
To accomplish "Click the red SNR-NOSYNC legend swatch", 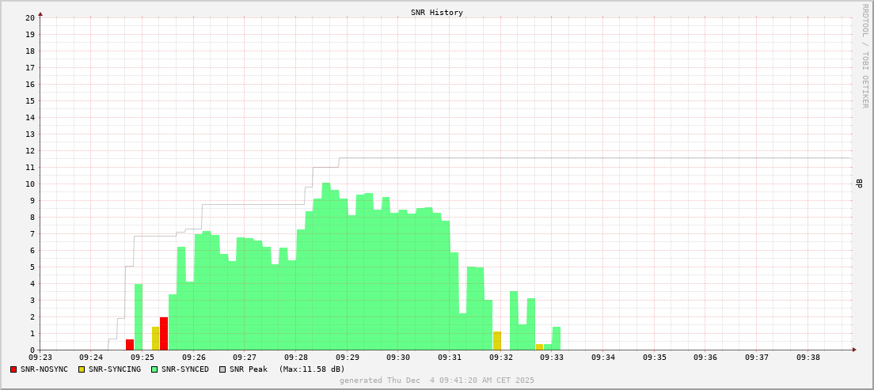I will point(13,369).
